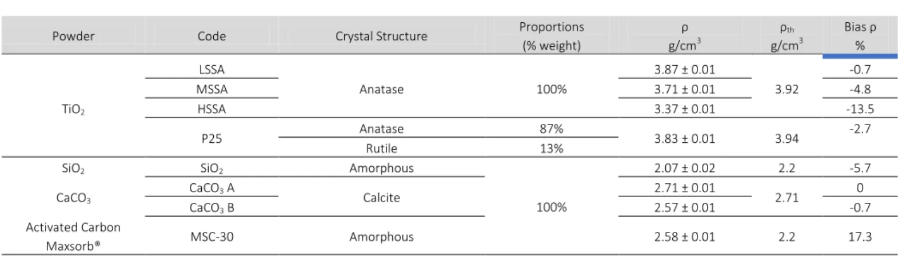Click the Rutile crystal structure cell
This screenshot has width=898, height=256.
coord(381,148)
